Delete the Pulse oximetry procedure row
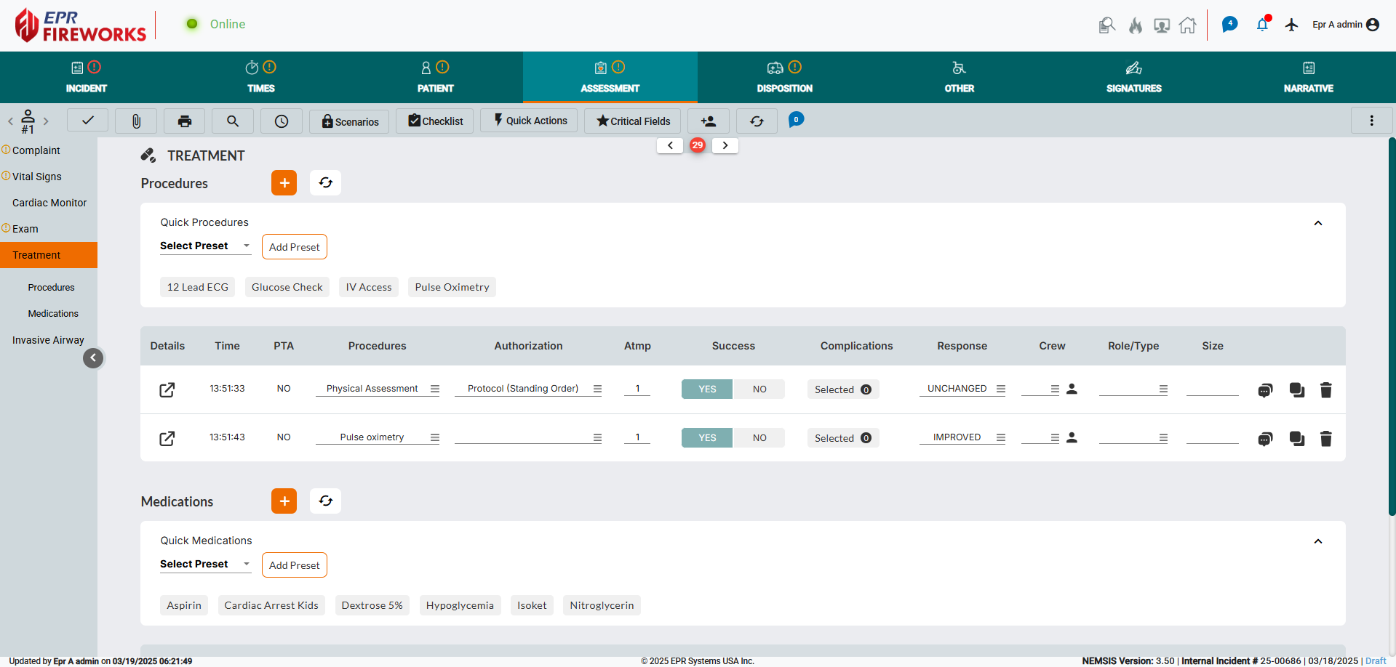 [x=1325, y=439]
